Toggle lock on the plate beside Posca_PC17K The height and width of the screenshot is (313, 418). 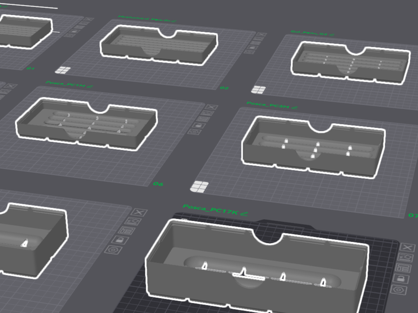120,240
